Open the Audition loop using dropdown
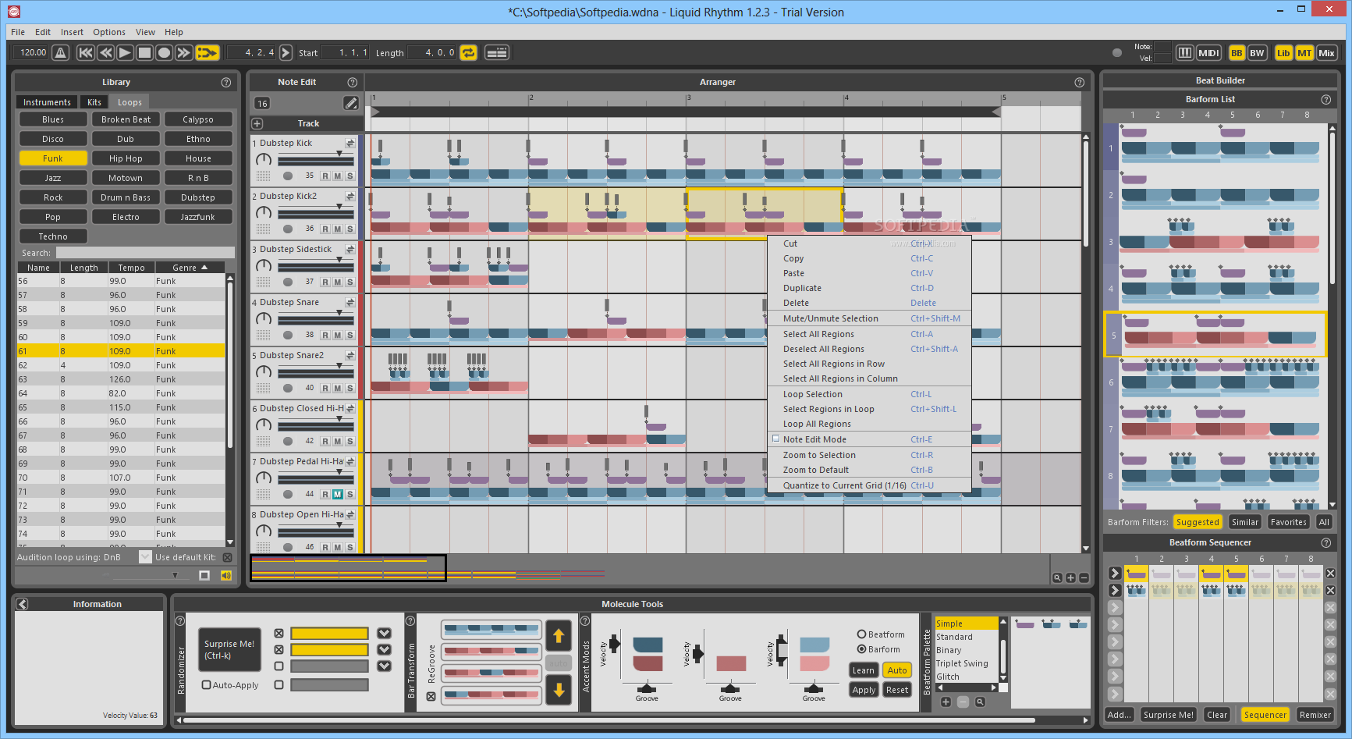The width and height of the screenshot is (1352, 739). tap(145, 557)
